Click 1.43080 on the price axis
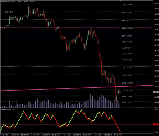This screenshot has height=136, width=159. (x=156, y=40)
